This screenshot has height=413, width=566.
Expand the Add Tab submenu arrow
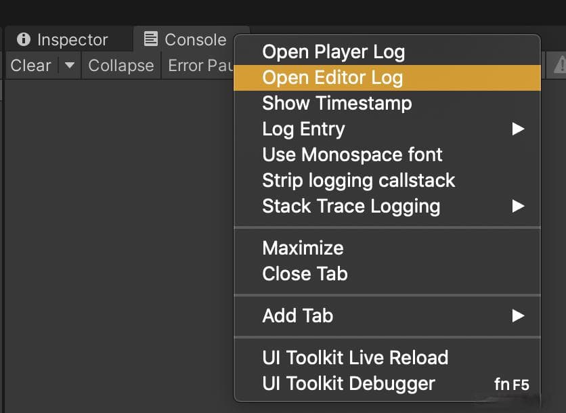click(518, 316)
